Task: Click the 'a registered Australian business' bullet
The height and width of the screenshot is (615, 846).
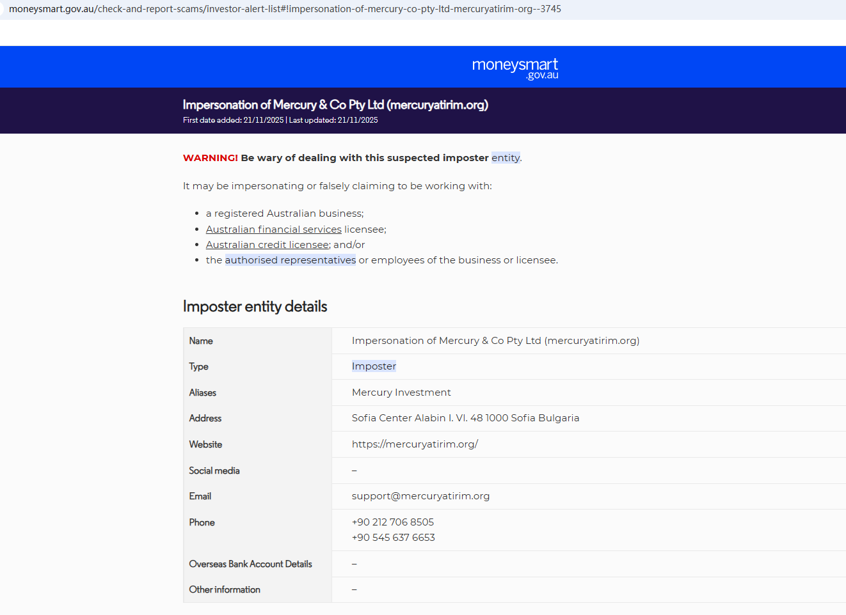Action: [285, 214]
